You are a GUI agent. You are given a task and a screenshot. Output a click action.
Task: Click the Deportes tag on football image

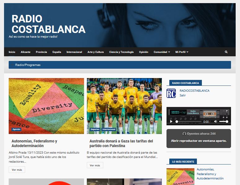pyautogui.click(x=95, y=129)
